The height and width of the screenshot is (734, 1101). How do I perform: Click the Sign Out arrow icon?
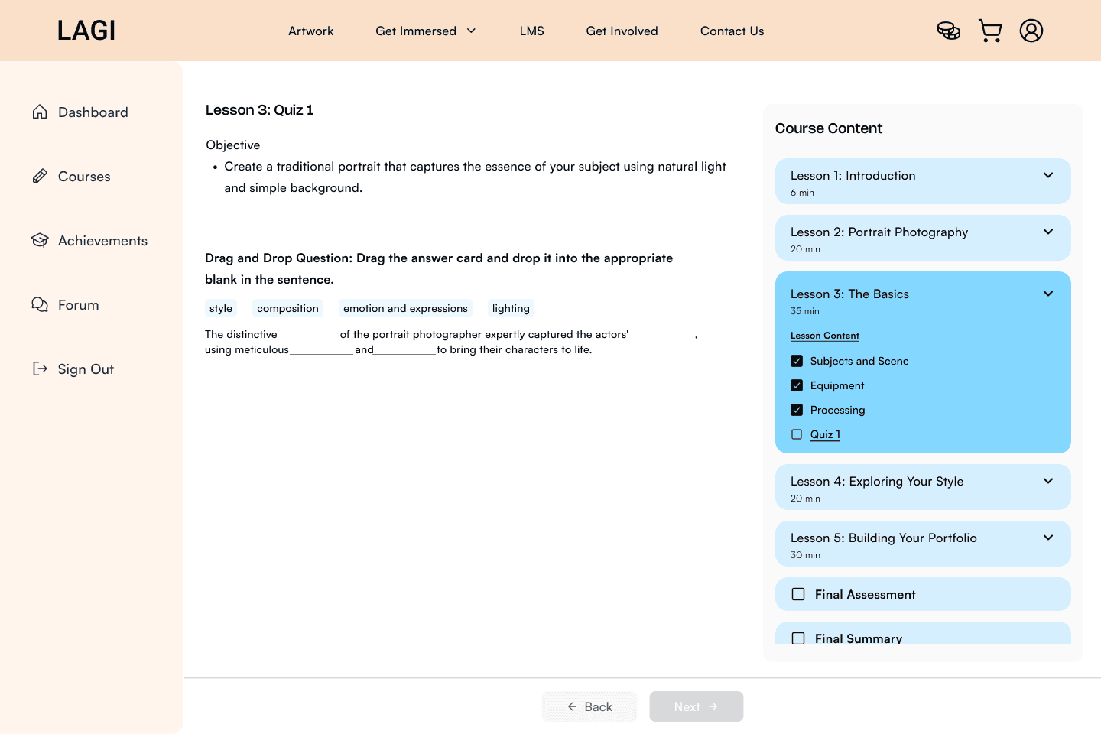(40, 369)
